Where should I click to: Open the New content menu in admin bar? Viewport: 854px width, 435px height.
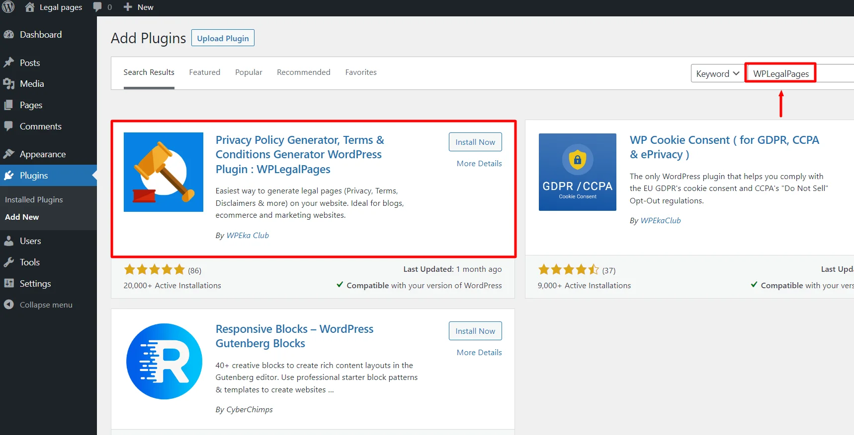tap(139, 7)
